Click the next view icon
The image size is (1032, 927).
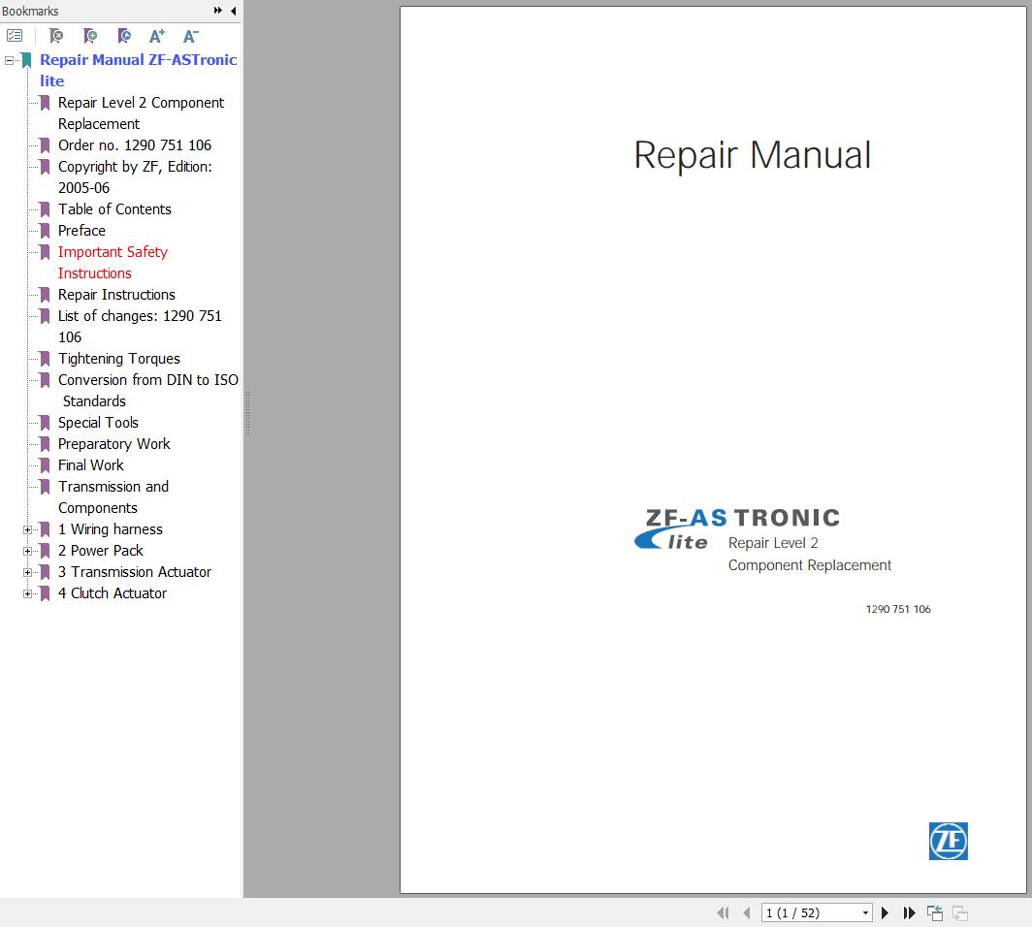(x=959, y=912)
